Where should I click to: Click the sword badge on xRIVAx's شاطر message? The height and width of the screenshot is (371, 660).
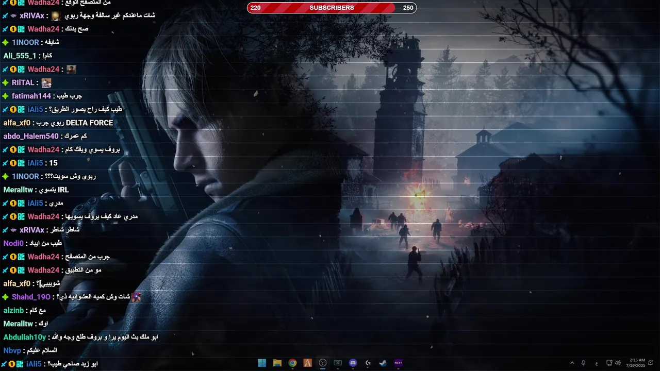[5, 230]
